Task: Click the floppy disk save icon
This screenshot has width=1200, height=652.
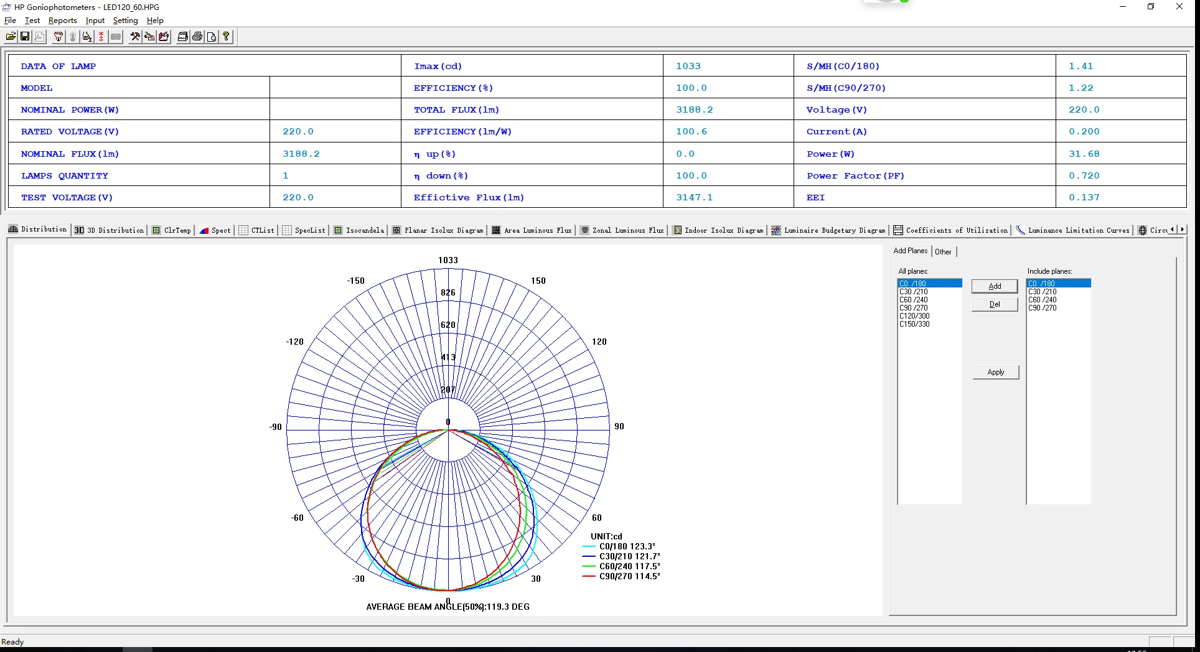Action: [x=25, y=37]
